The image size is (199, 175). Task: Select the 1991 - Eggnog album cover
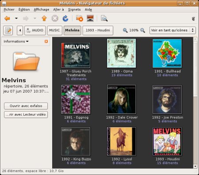(76, 99)
